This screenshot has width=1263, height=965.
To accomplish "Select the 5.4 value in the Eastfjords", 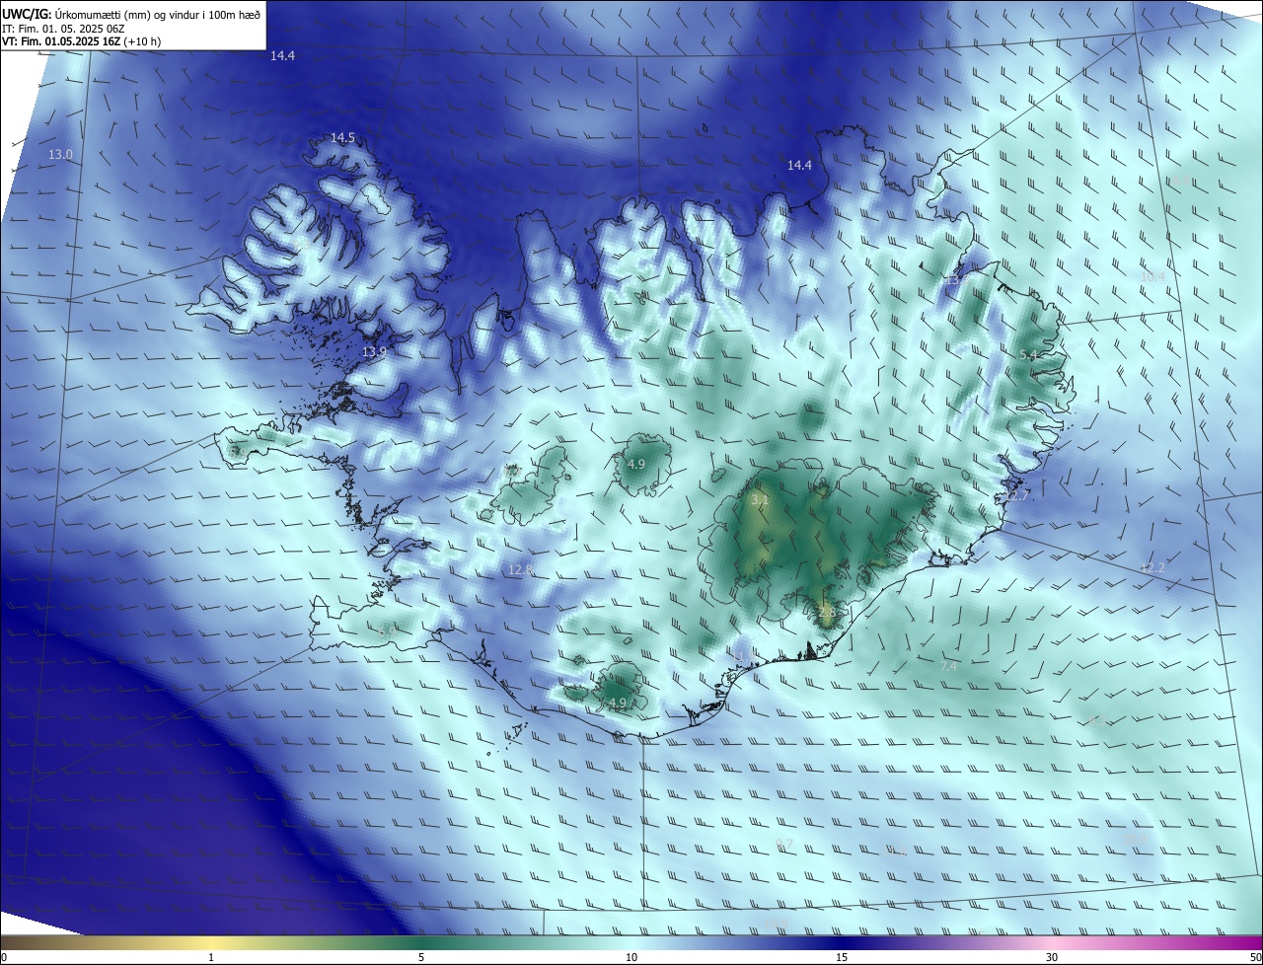I will 1028,355.
